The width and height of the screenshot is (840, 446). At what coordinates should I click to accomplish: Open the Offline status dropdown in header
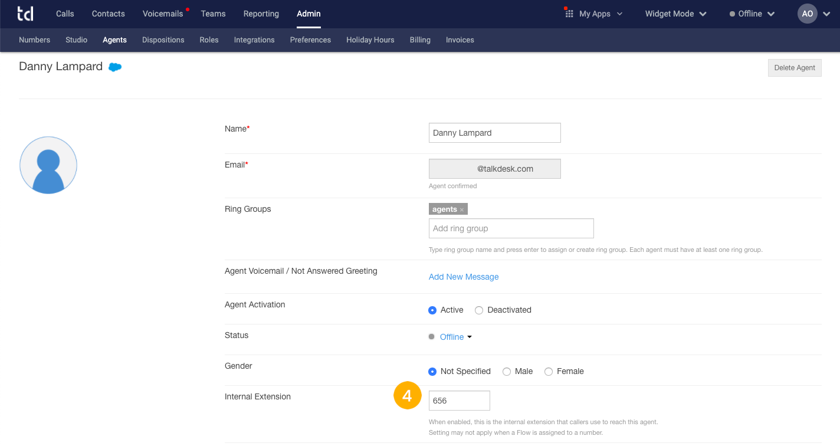752,14
